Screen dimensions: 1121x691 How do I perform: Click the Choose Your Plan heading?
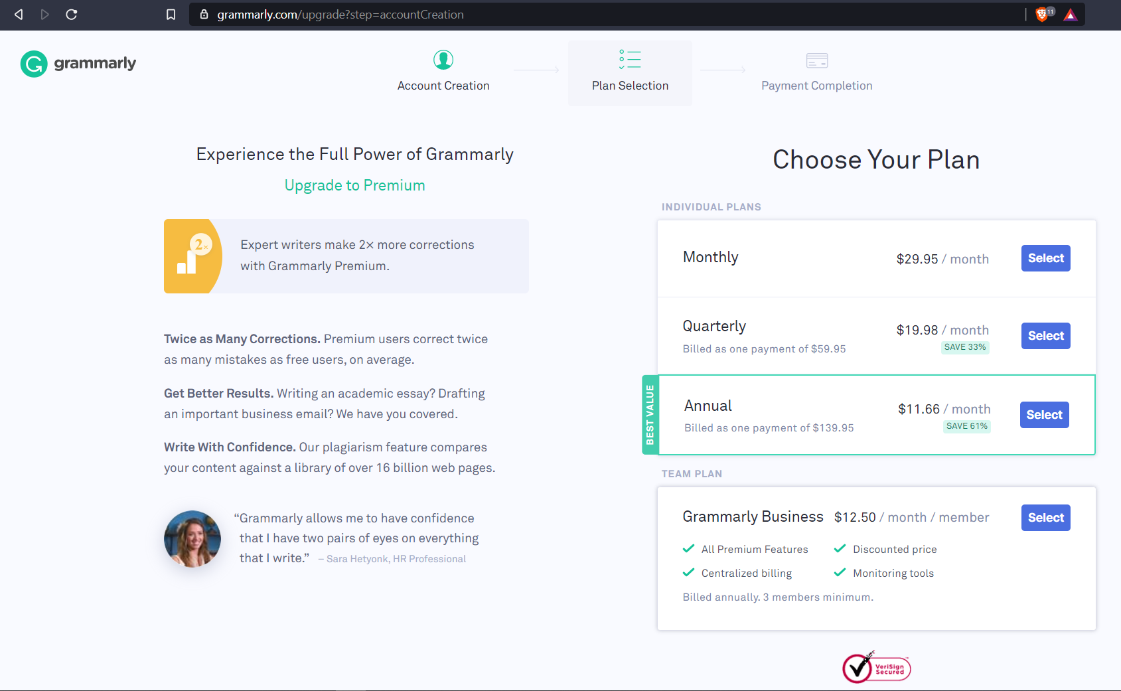pos(876,160)
